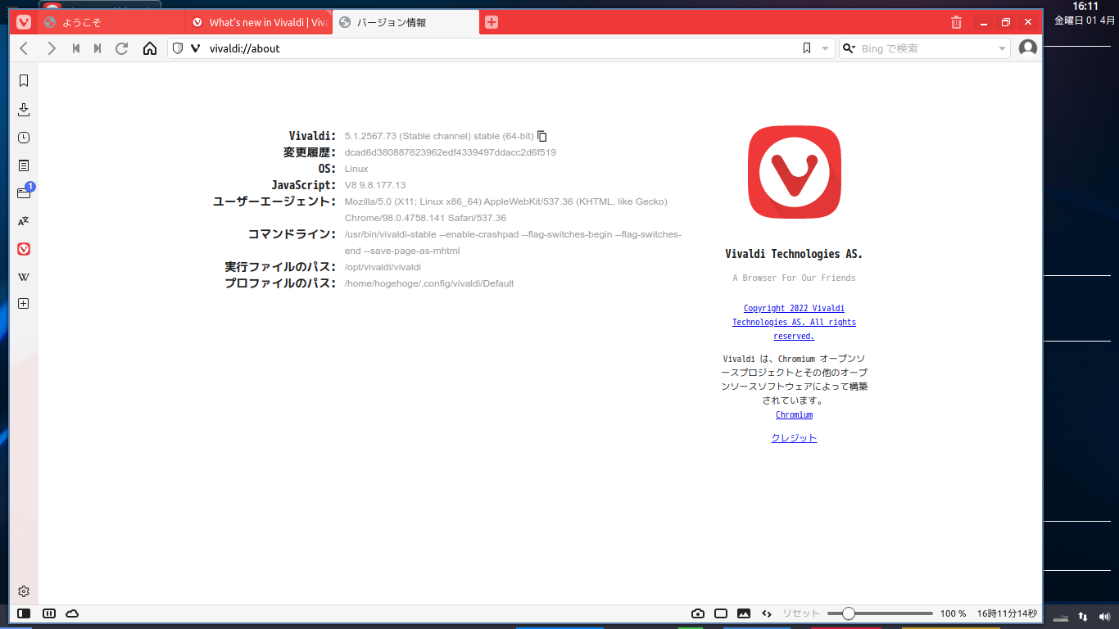
Task: Click the executable path /opt/vivaldi/vivaldi
Action: (x=383, y=267)
